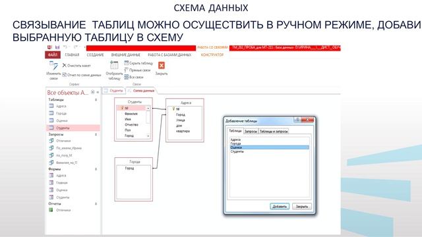Select the Студенты table icon under Таблицы
The height and width of the screenshot is (237, 422).
pos(51,128)
